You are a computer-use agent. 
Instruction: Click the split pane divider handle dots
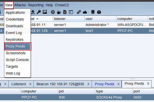pos(132,78)
